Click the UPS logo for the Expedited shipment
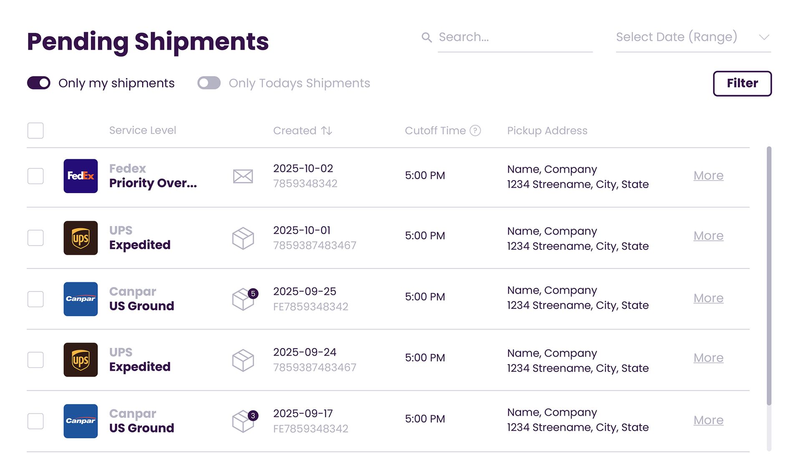The image size is (801, 470). click(80, 238)
